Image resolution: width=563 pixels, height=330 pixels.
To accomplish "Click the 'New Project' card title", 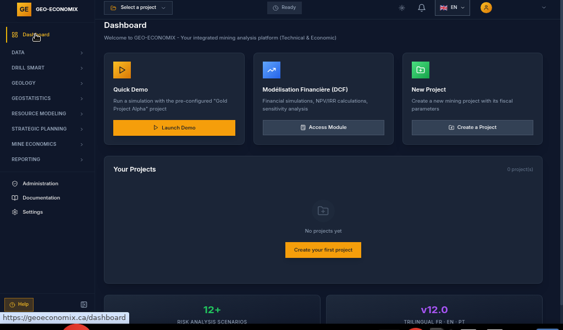I will [x=428, y=90].
